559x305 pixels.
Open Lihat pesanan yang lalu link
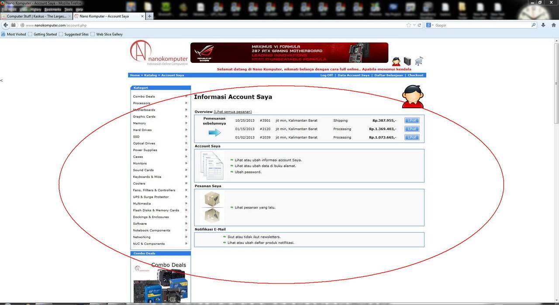pyautogui.click(x=255, y=207)
